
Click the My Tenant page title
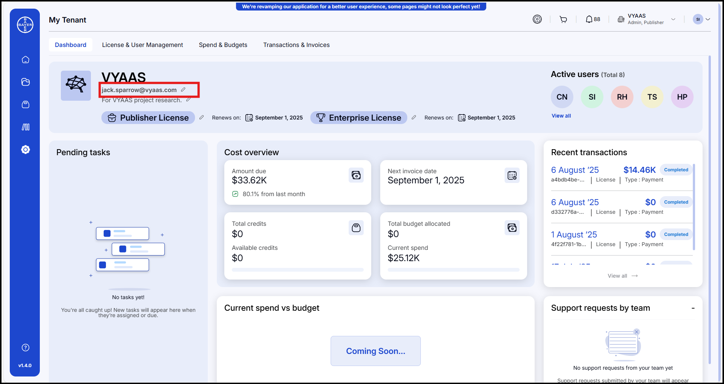point(68,20)
